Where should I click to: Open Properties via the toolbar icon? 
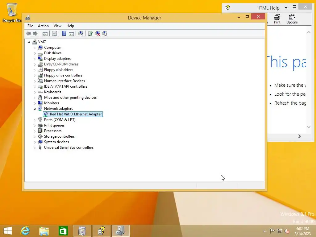tap(54, 33)
